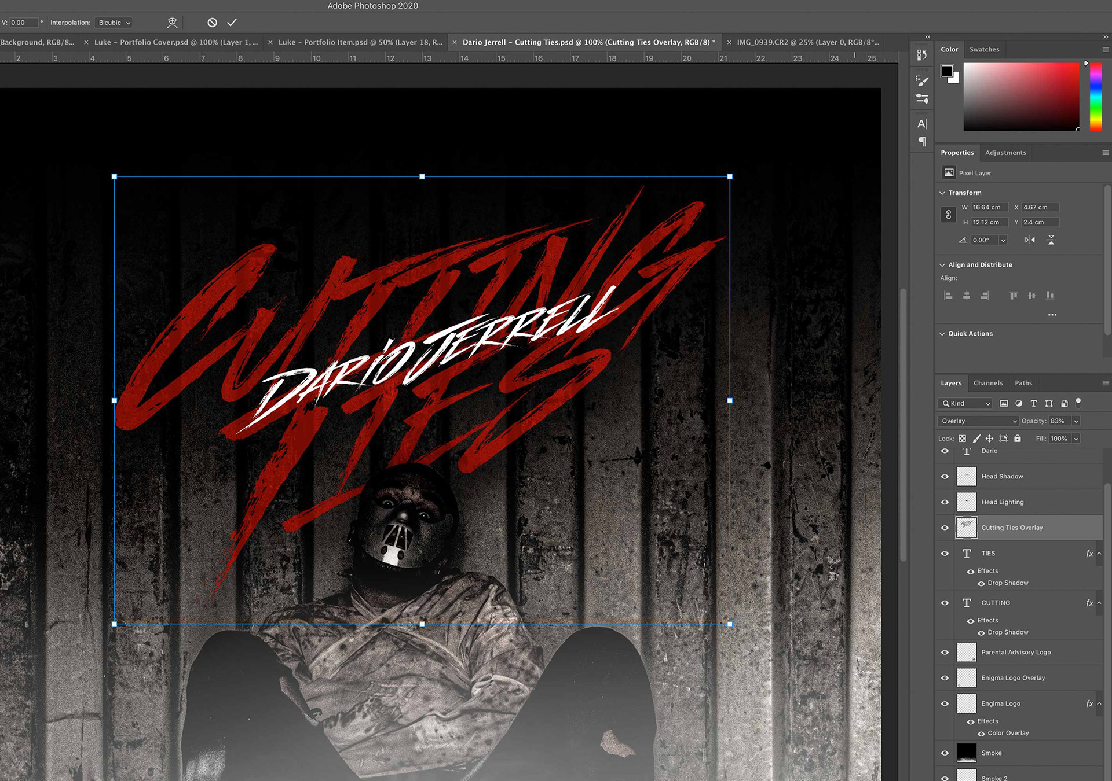Hide the Enigma Logo Overlay layer
Image resolution: width=1112 pixels, height=781 pixels.
(x=945, y=678)
